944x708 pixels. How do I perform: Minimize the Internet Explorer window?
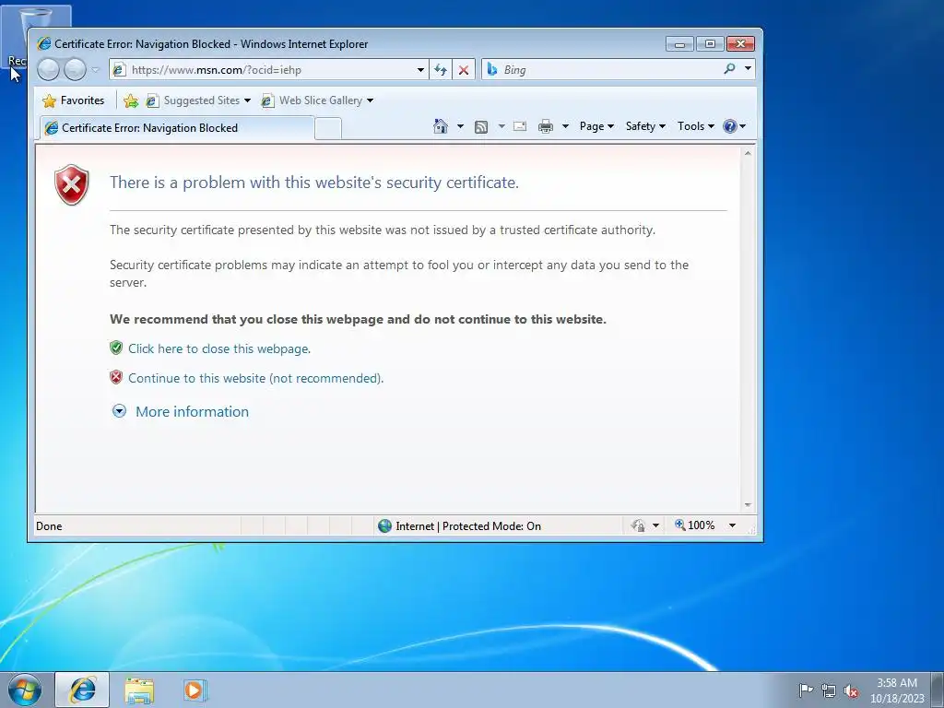point(679,44)
